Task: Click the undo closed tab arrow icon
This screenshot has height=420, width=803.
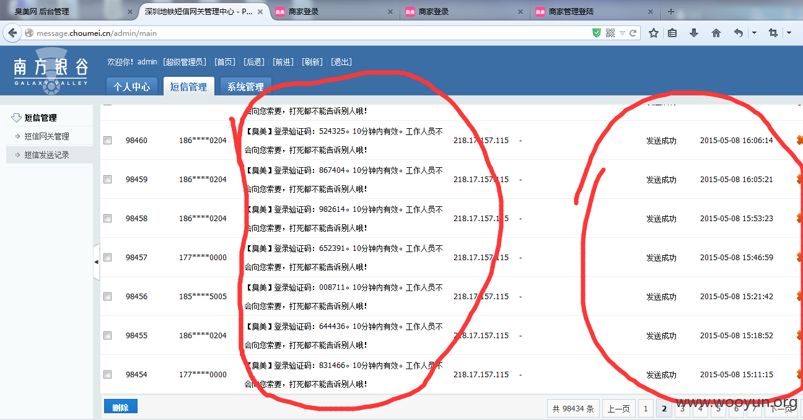Action: [739, 33]
